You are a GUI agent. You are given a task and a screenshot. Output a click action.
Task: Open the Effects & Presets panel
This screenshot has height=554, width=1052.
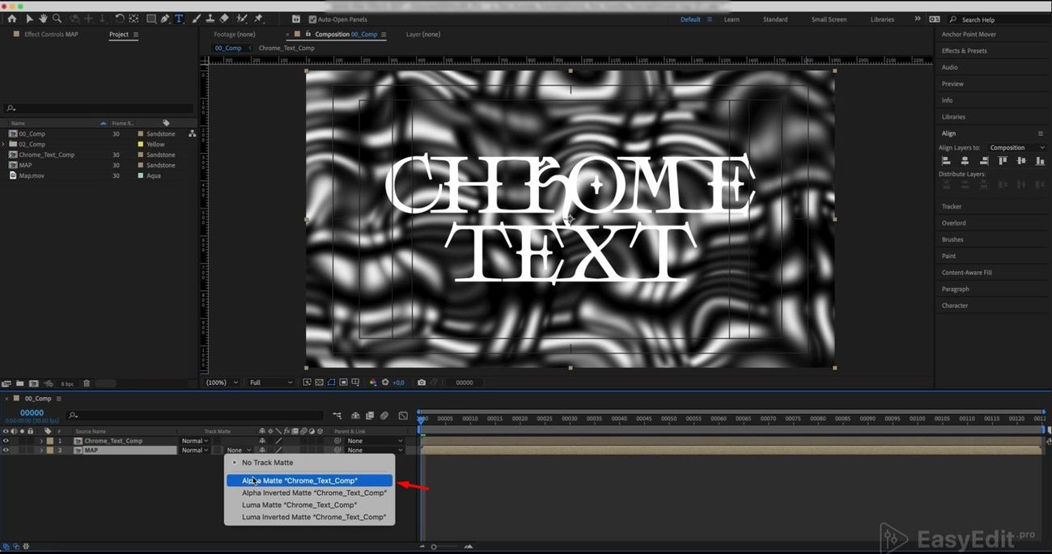point(964,51)
